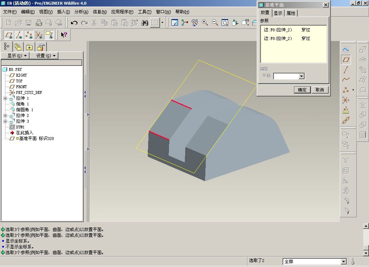Open the 平移 offset dropdown arrow
This screenshot has height=267, width=369.
coord(302,76)
